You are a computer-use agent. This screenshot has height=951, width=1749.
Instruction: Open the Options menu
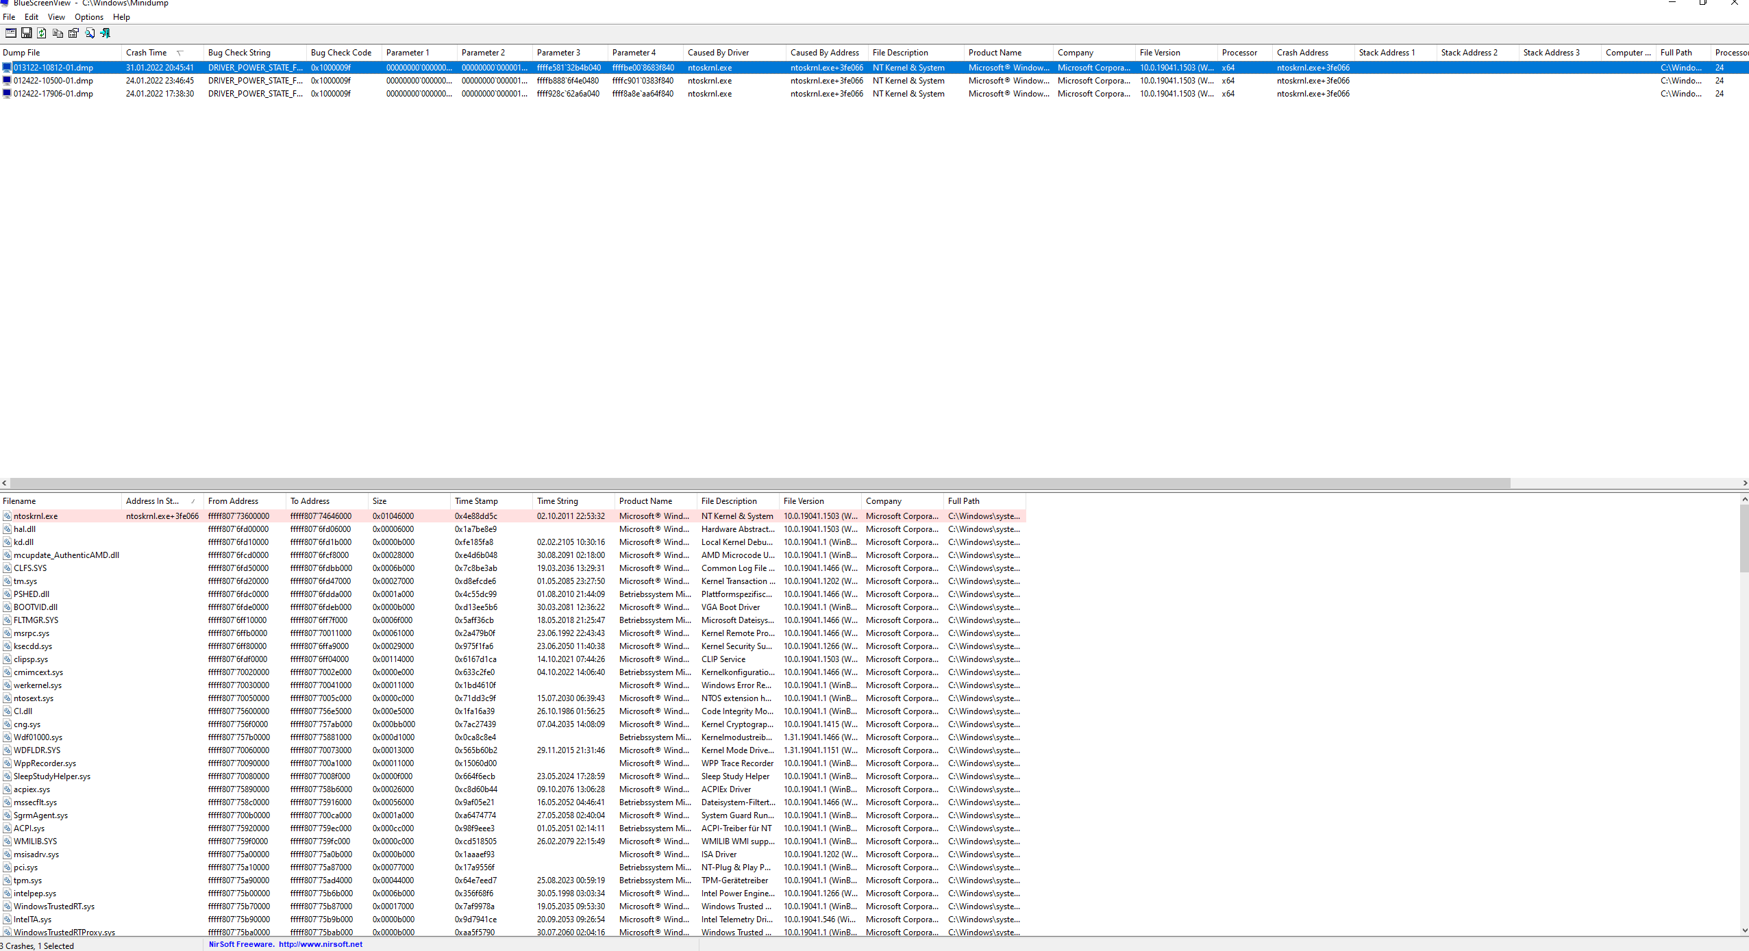coord(89,17)
